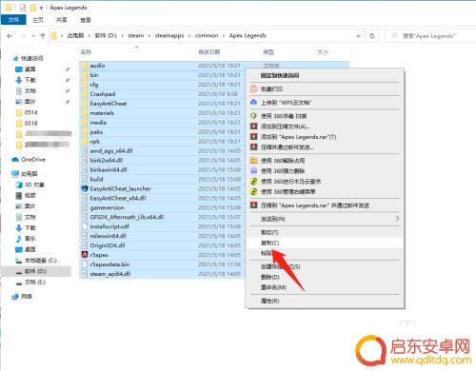Click EasyAntiCheat_launcher application icon

pyautogui.click(x=85, y=188)
